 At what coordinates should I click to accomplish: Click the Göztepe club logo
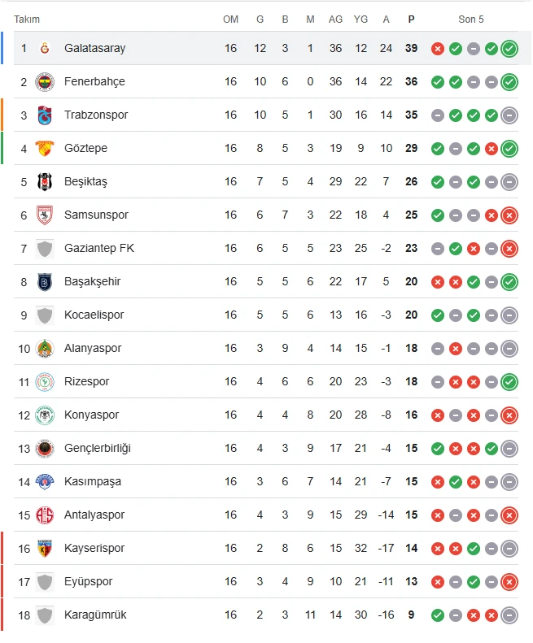coord(45,148)
